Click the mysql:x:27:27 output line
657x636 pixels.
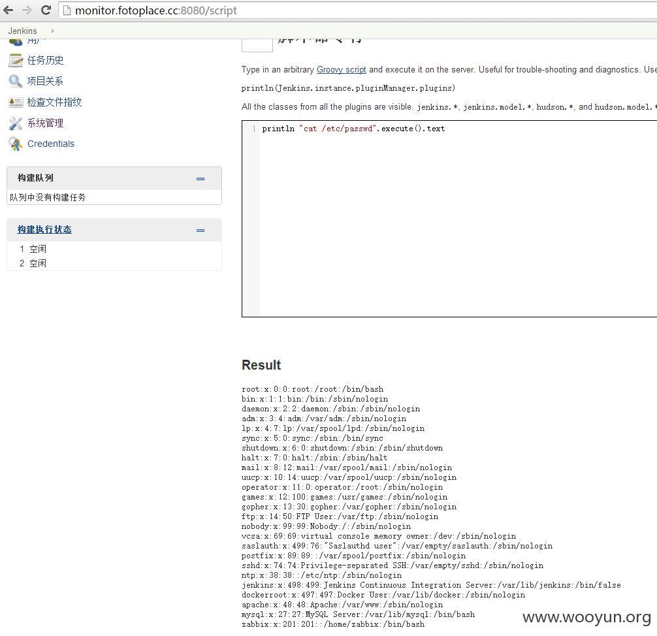coord(359,614)
